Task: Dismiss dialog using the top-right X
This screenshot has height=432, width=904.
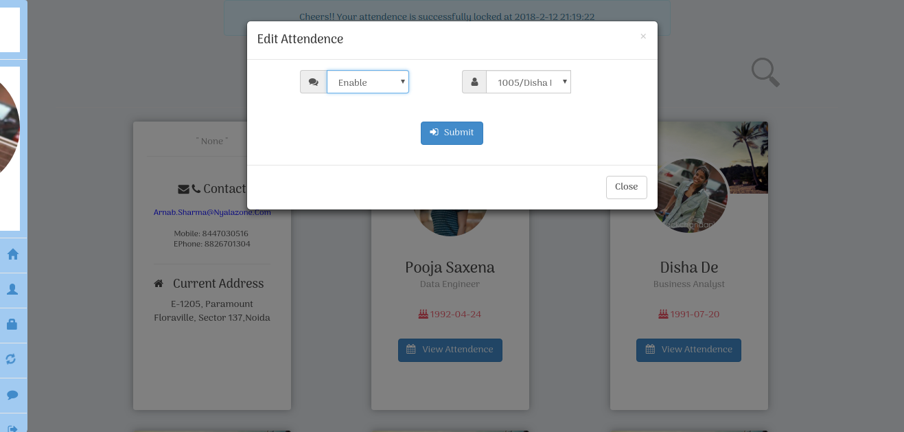Action: [643, 36]
